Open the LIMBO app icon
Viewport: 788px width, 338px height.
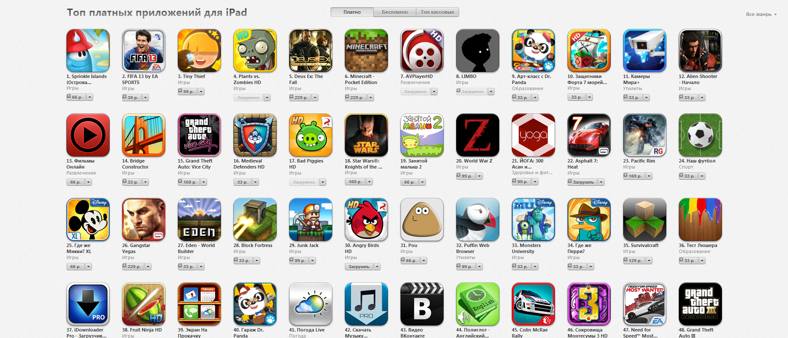click(x=477, y=50)
